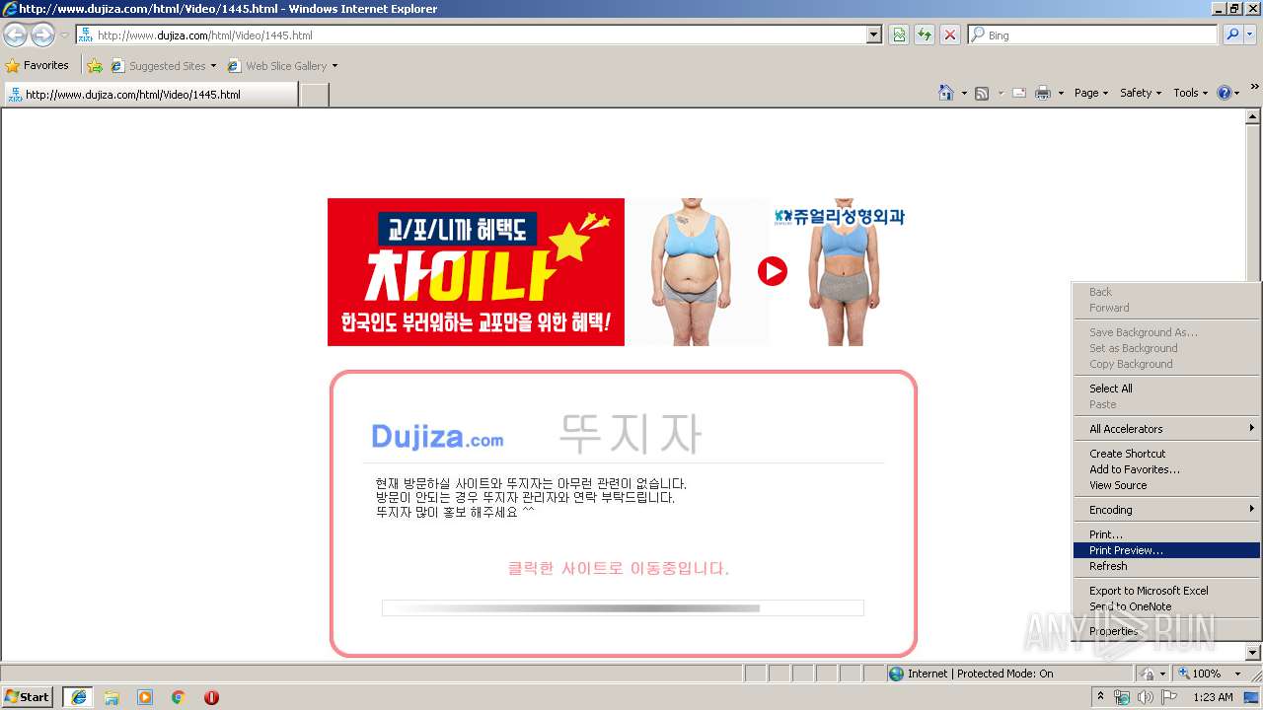The height and width of the screenshot is (710, 1263).
Task: Open the All Accelerators submenu
Action: point(1166,429)
